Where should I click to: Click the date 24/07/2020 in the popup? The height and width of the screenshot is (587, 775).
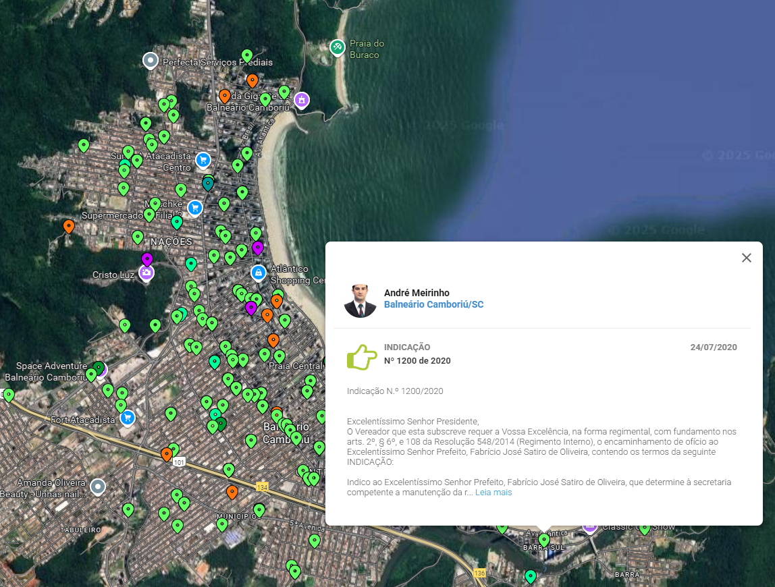click(x=713, y=347)
